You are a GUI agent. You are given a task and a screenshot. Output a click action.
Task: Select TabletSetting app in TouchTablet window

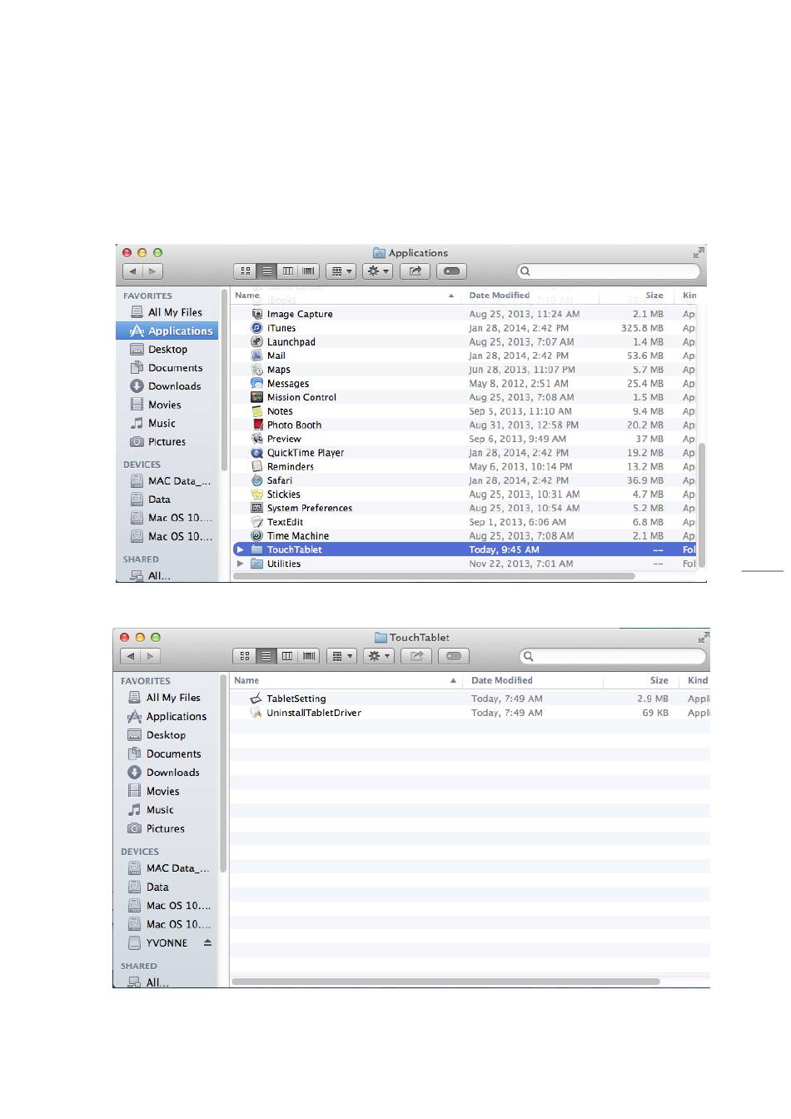296,699
